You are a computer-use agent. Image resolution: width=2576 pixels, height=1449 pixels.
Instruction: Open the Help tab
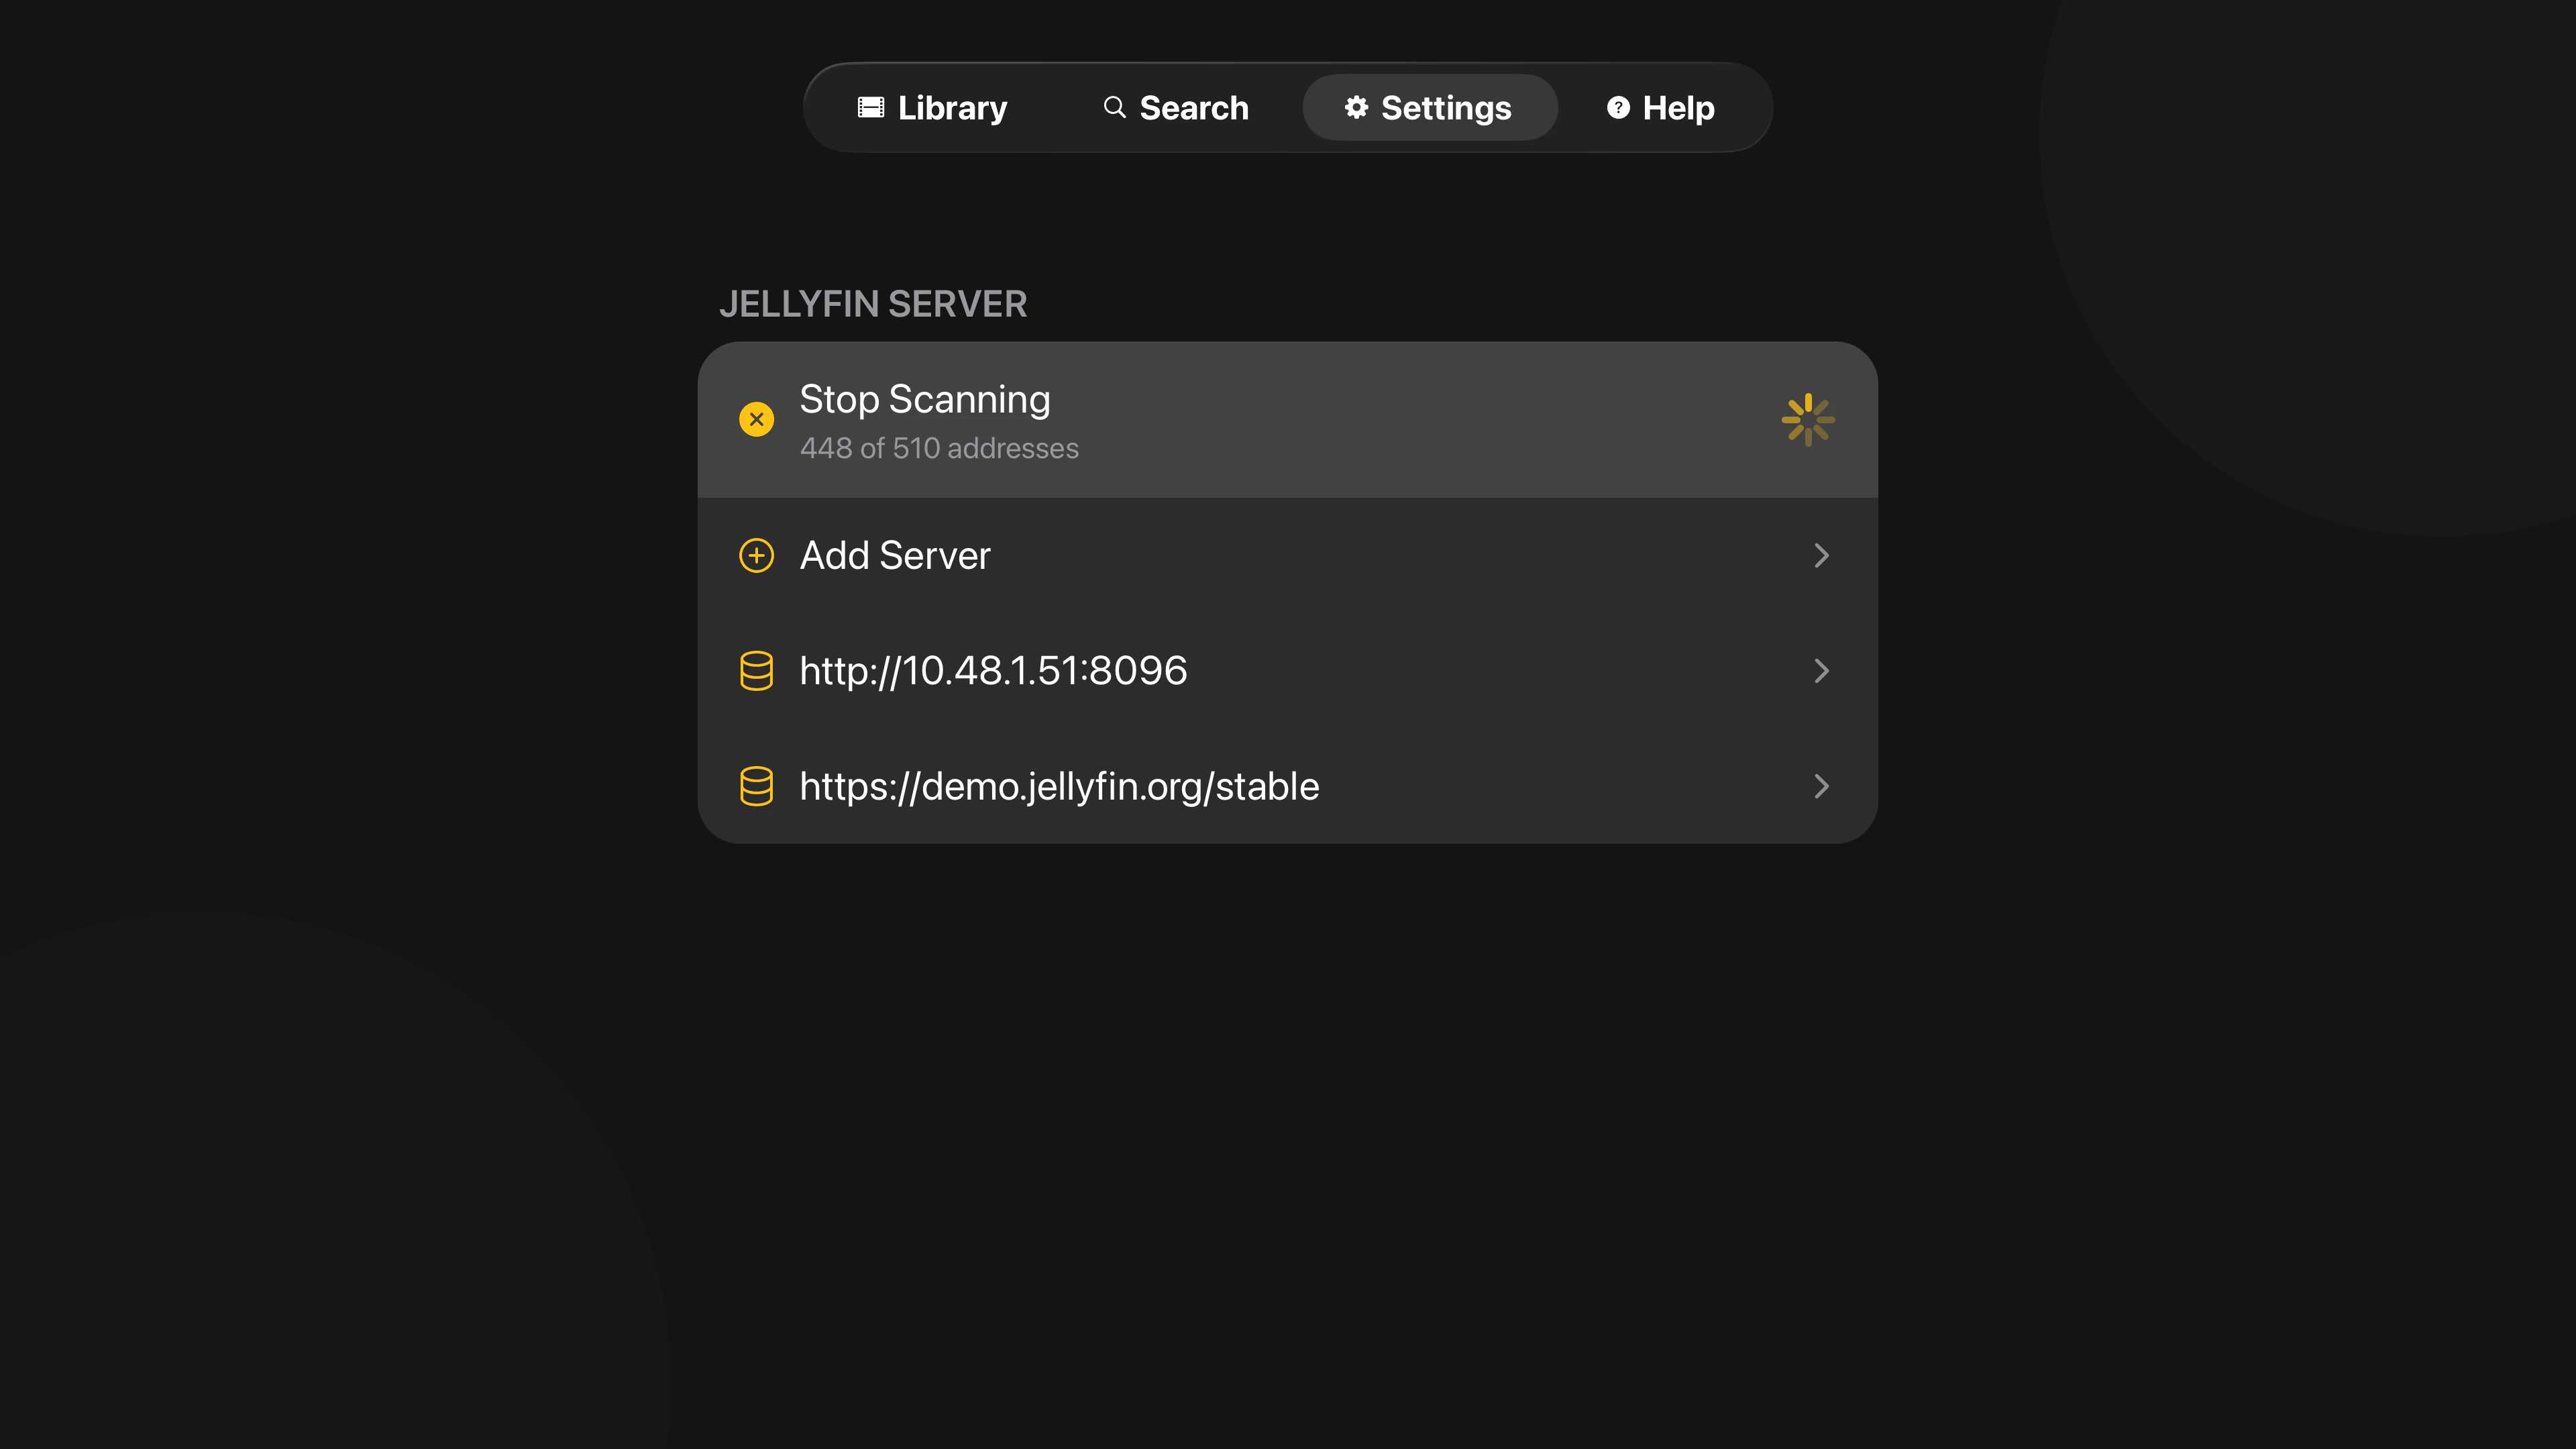[x=1661, y=107]
